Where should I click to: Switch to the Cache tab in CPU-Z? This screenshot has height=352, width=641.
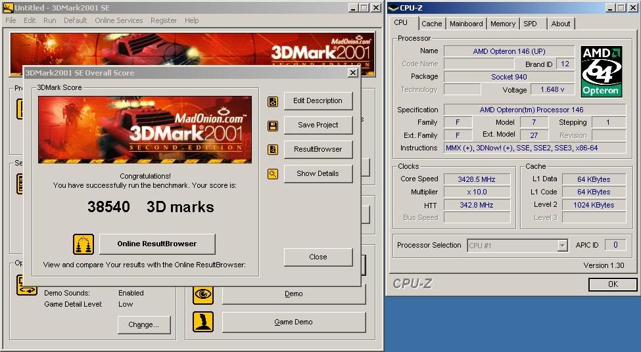[x=432, y=24]
